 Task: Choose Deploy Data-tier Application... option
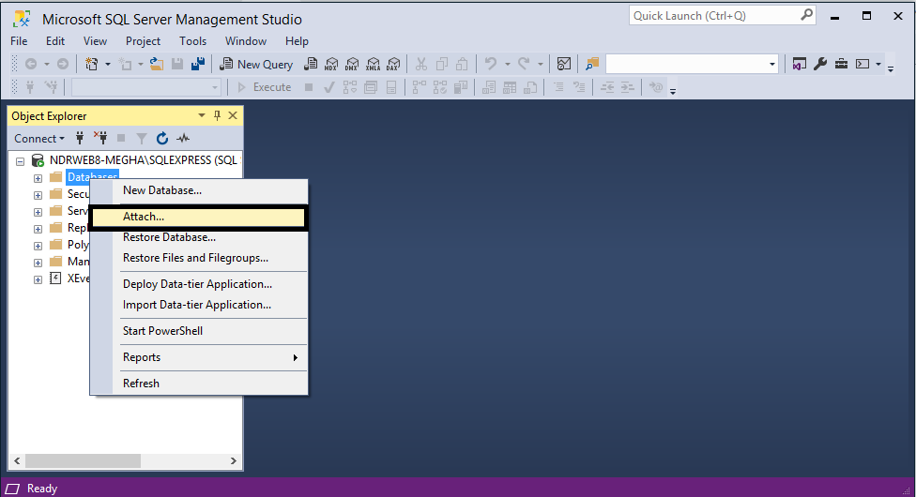(199, 284)
